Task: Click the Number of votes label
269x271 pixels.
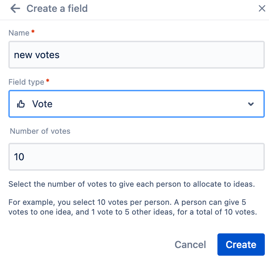Action: tap(40, 131)
